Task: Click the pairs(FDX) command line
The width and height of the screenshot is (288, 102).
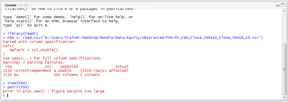Action: (x=16, y=87)
